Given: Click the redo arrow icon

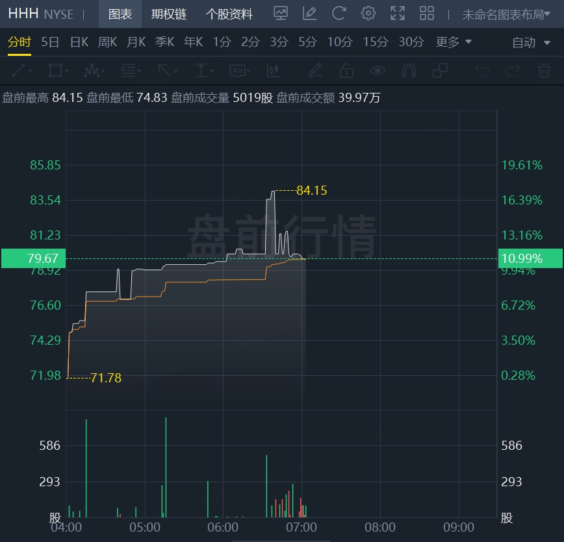Looking at the screenshot, I should point(513,71).
